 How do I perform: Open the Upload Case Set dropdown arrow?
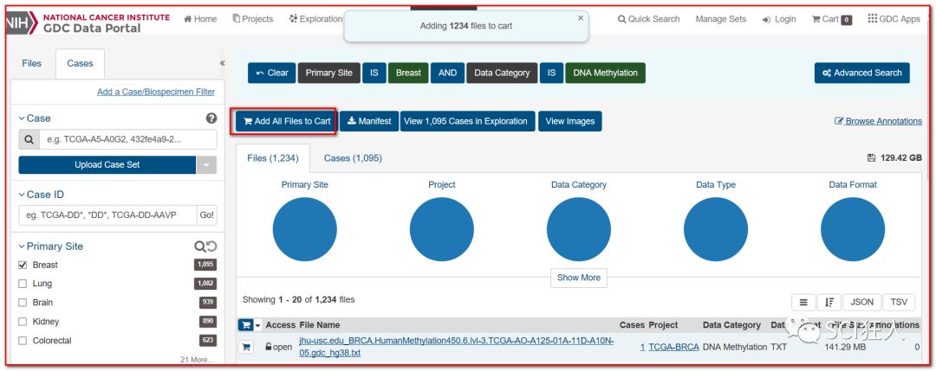206,165
